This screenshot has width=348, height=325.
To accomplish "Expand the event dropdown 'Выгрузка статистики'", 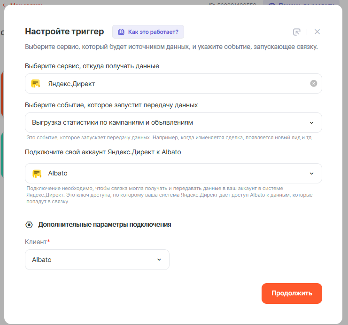I will tap(173, 122).
